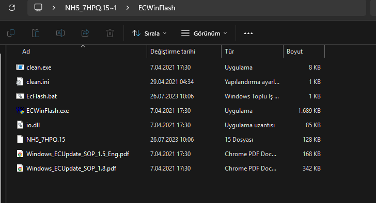Click the Delete trash icon
Screen dimensions: 376x203
pos(110,33)
